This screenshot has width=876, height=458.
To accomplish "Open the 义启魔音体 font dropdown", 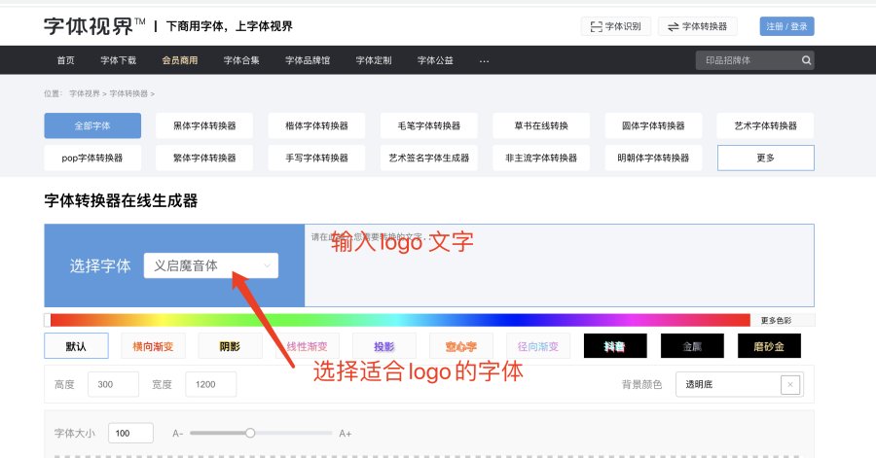I will (x=210, y=265).
